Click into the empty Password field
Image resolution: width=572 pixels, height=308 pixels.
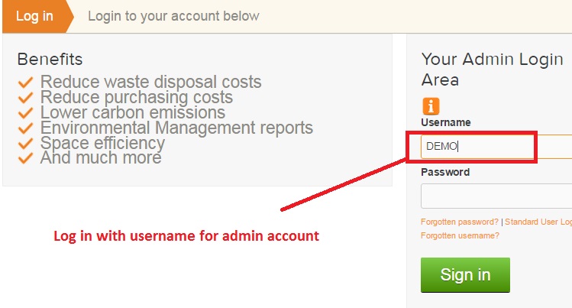click(496, 196)
